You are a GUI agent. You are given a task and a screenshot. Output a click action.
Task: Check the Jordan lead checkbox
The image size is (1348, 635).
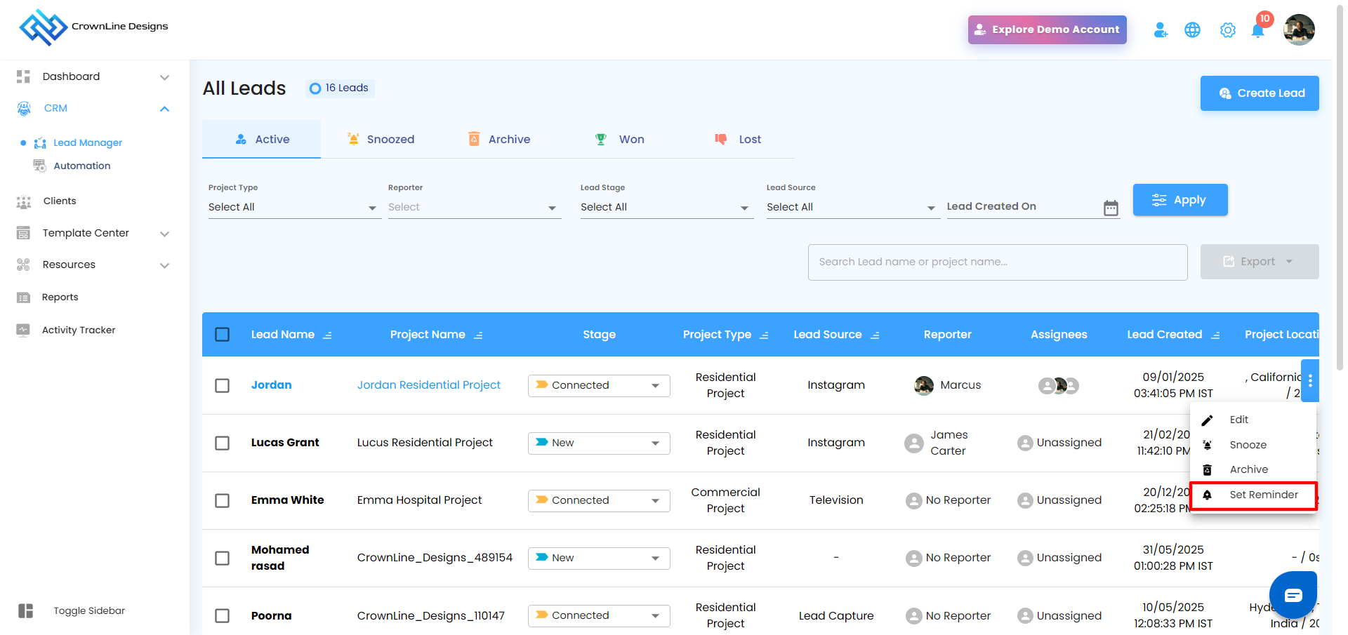pos(223,386)
